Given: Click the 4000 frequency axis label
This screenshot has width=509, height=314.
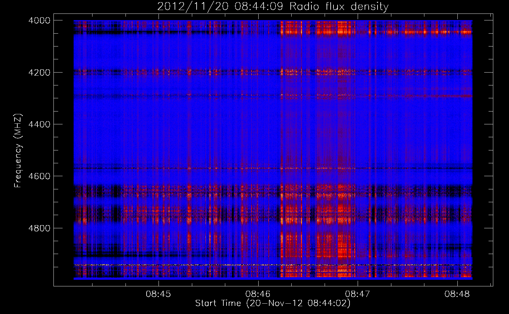Looking at the screenshot, I should pyautogui.click(x=39, y=20).
